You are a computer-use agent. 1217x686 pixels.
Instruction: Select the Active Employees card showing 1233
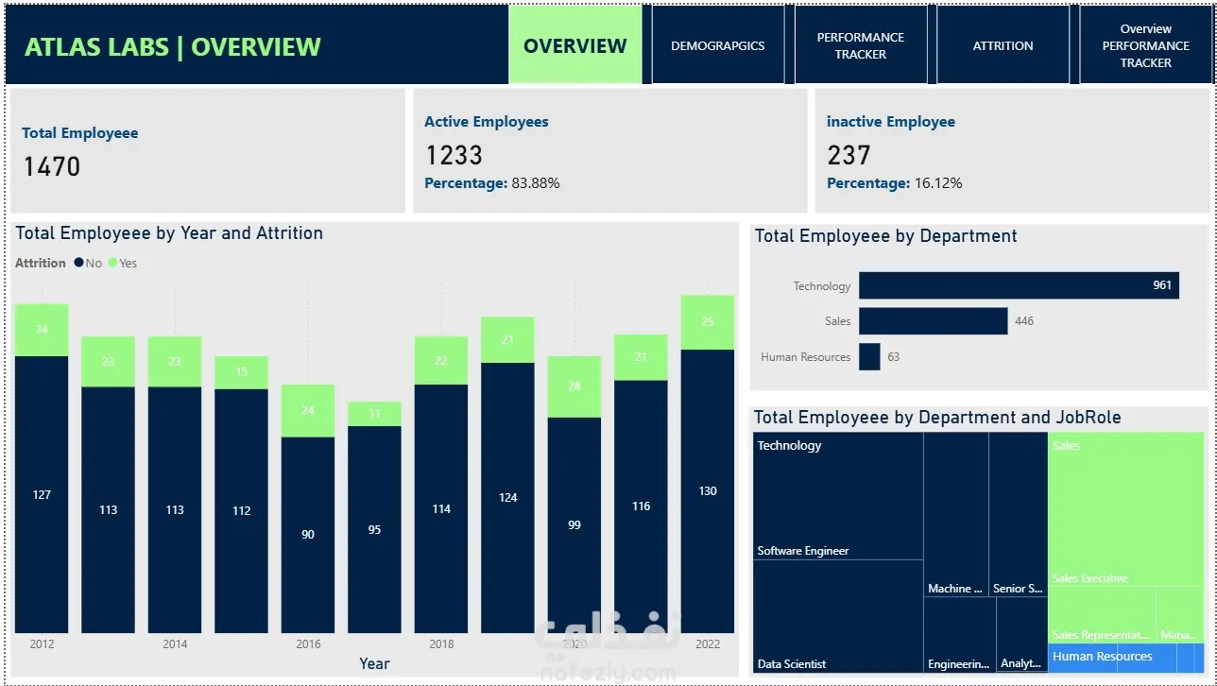click(610, 151)
